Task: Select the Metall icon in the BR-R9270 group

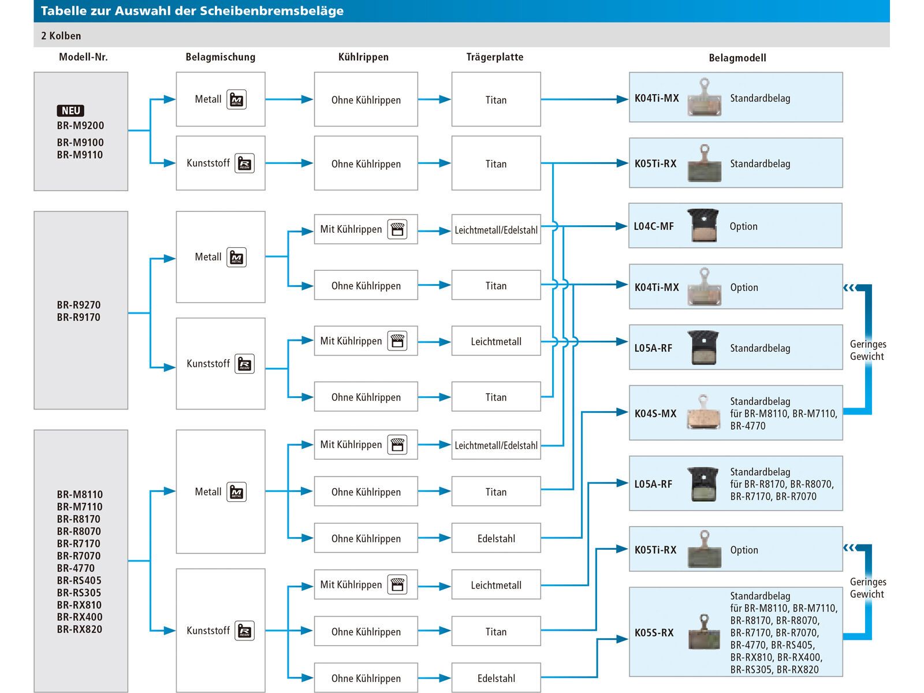Action: 237,257
